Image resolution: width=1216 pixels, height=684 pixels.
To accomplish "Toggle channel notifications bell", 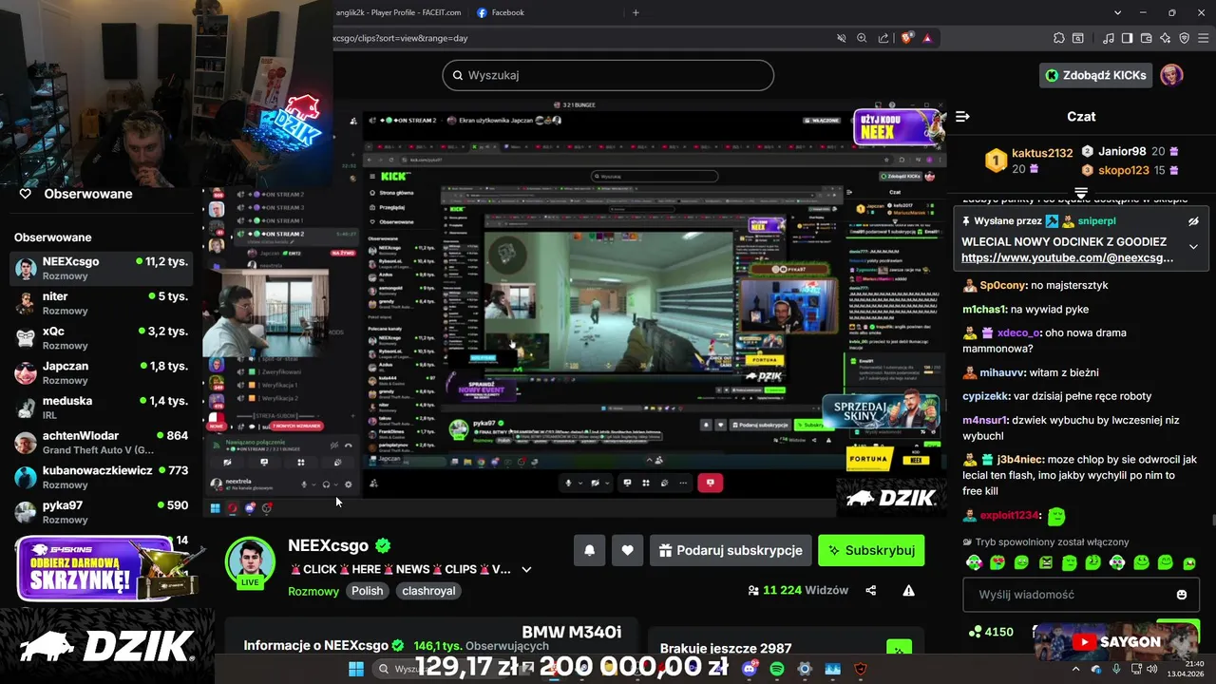I will point(589,550).
